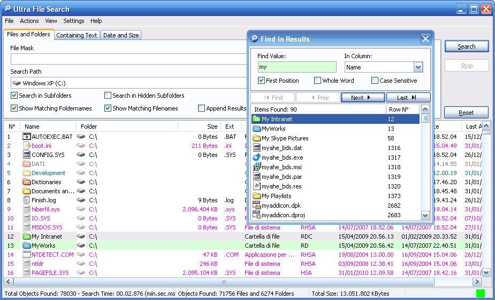
Task: Enable Search in Hidden Subfolders
Action: click(x=108, y=95)
